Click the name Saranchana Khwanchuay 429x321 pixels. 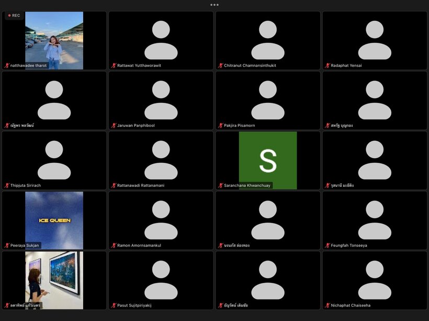(247, 185)
